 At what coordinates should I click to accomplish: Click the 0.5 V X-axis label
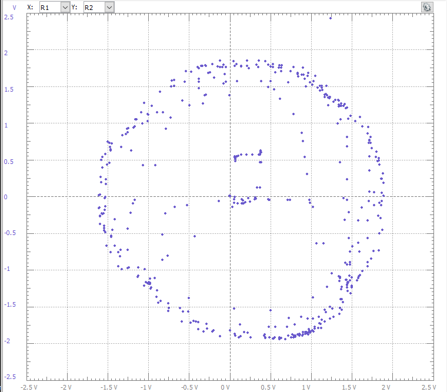pos(268,387)
